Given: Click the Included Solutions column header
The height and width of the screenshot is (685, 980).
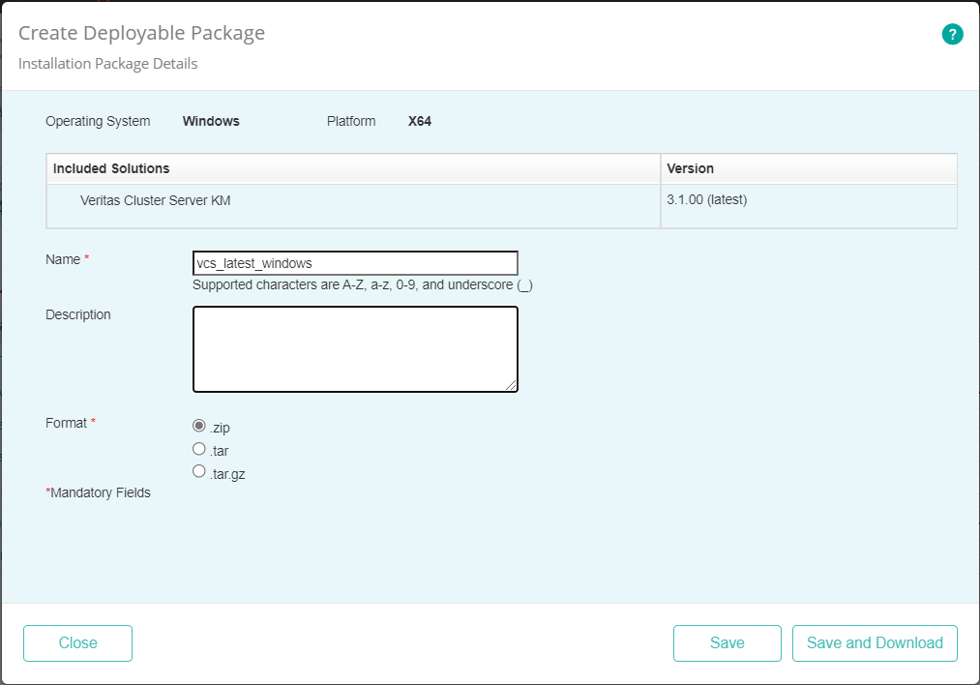Looking at the screenshot, I should click(x=111, y=167).
